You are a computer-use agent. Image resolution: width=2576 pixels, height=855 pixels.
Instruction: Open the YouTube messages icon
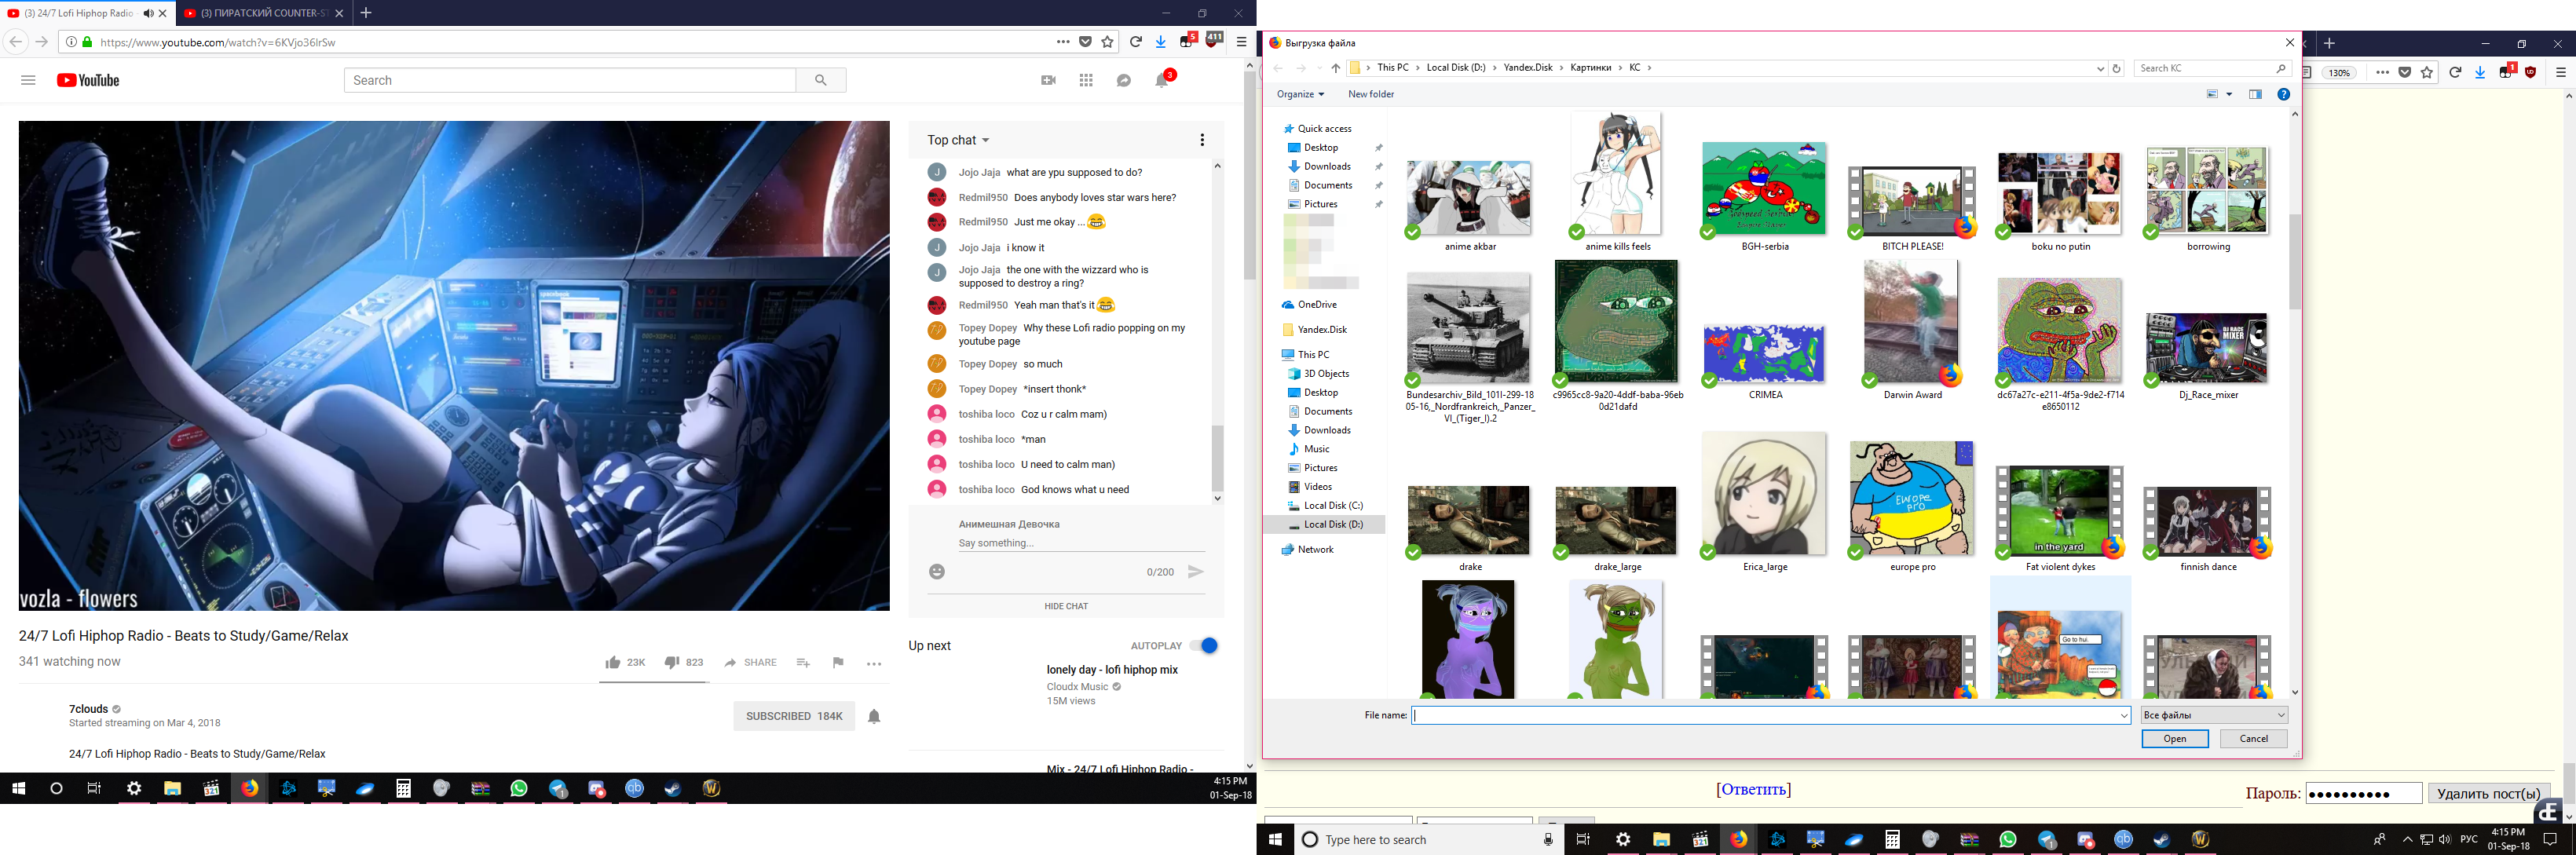pos(1124,80)
